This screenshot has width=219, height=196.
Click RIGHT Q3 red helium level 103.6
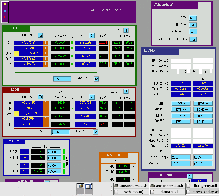tap(104, 124)
